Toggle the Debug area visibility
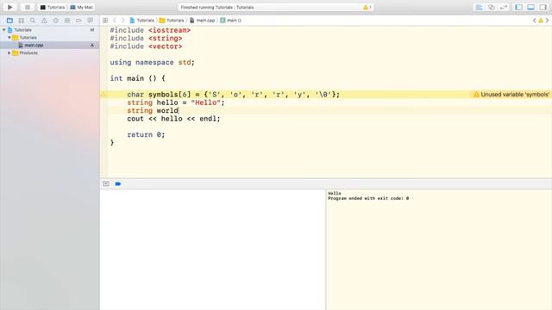 tap(531, 8)
